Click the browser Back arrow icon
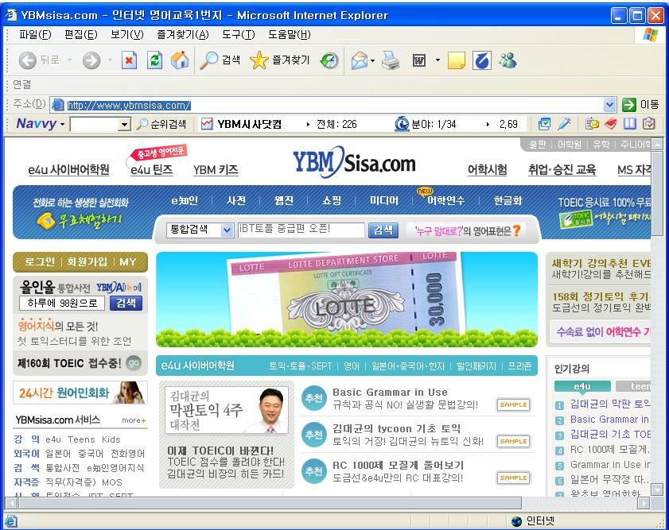Screen dimensions: 669x530 (x=27, y=60)
